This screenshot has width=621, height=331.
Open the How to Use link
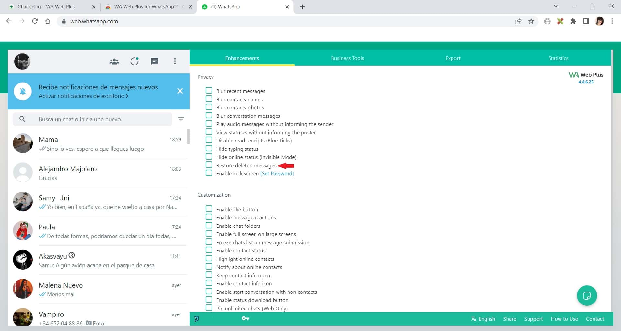[564, 319]
